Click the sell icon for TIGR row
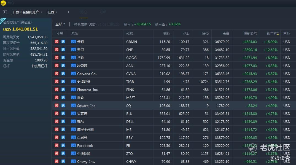 [63, 82]
